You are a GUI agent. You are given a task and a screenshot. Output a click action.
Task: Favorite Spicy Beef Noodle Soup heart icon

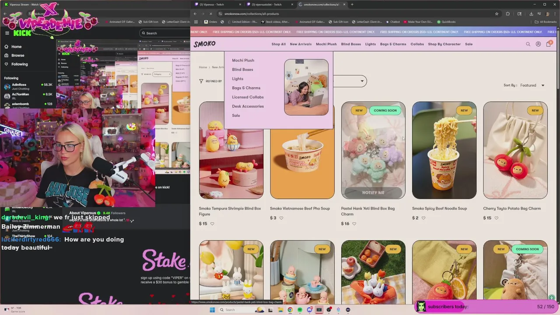click(423, 218)
